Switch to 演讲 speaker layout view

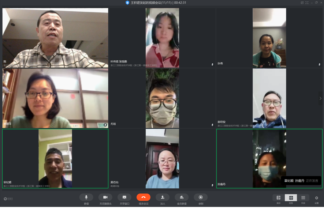(279, 198)
